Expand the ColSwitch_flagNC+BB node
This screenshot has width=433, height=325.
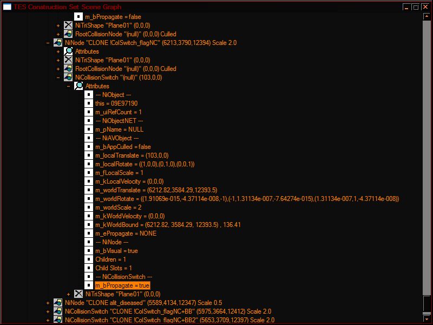48,311
